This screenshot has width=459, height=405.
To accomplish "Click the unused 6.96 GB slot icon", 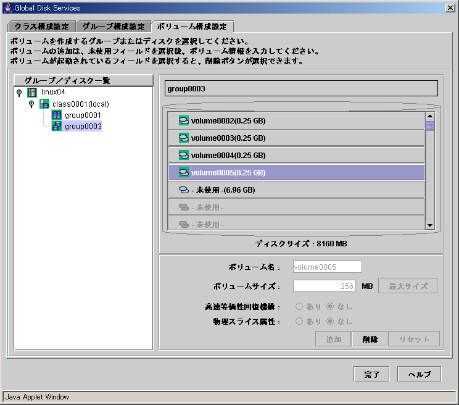I will pos(183,190).
